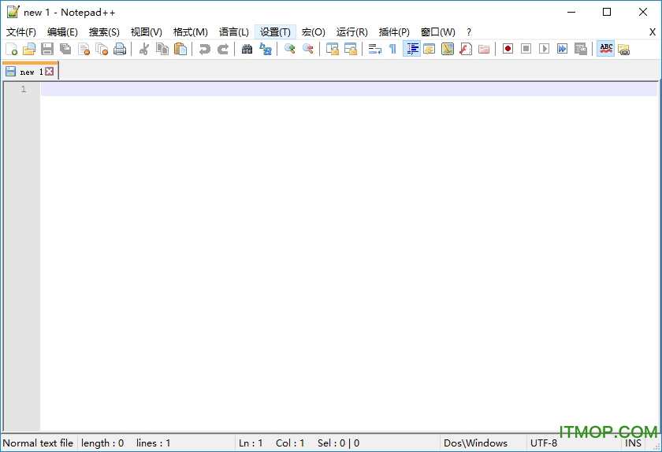Open the 运行(R) menu
The height and width of the screenshot is (452, 662).
(x=351, y=32)
